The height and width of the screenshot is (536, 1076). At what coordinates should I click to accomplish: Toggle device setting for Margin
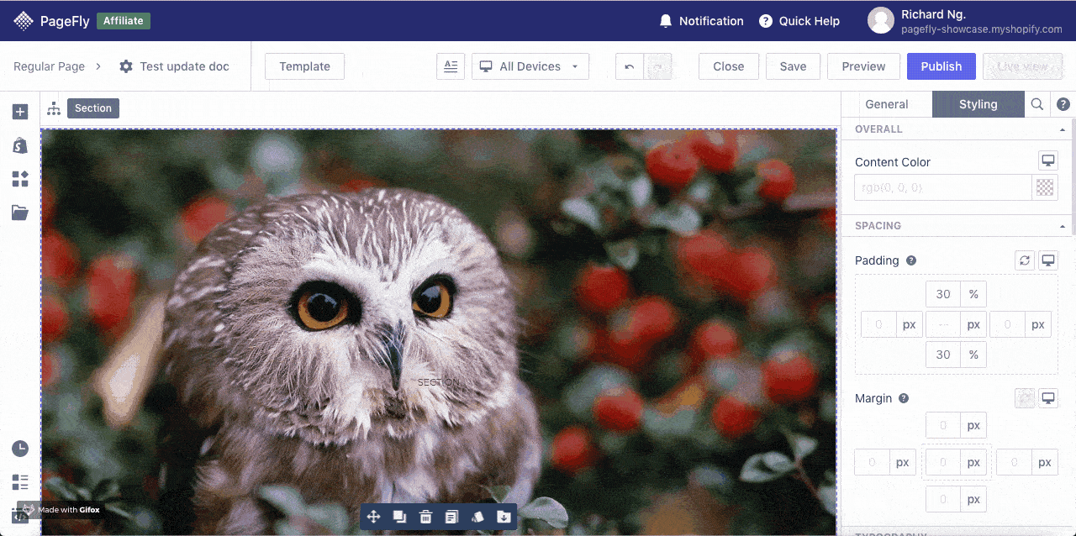tap(1048, 398)
